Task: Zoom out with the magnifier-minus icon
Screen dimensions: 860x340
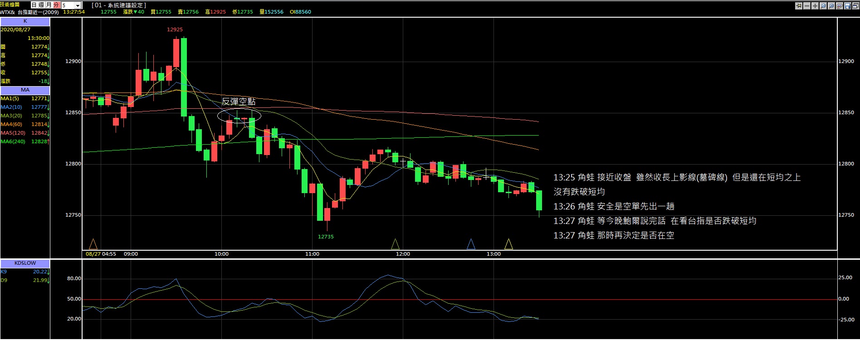Action: [x=823, y=6]
